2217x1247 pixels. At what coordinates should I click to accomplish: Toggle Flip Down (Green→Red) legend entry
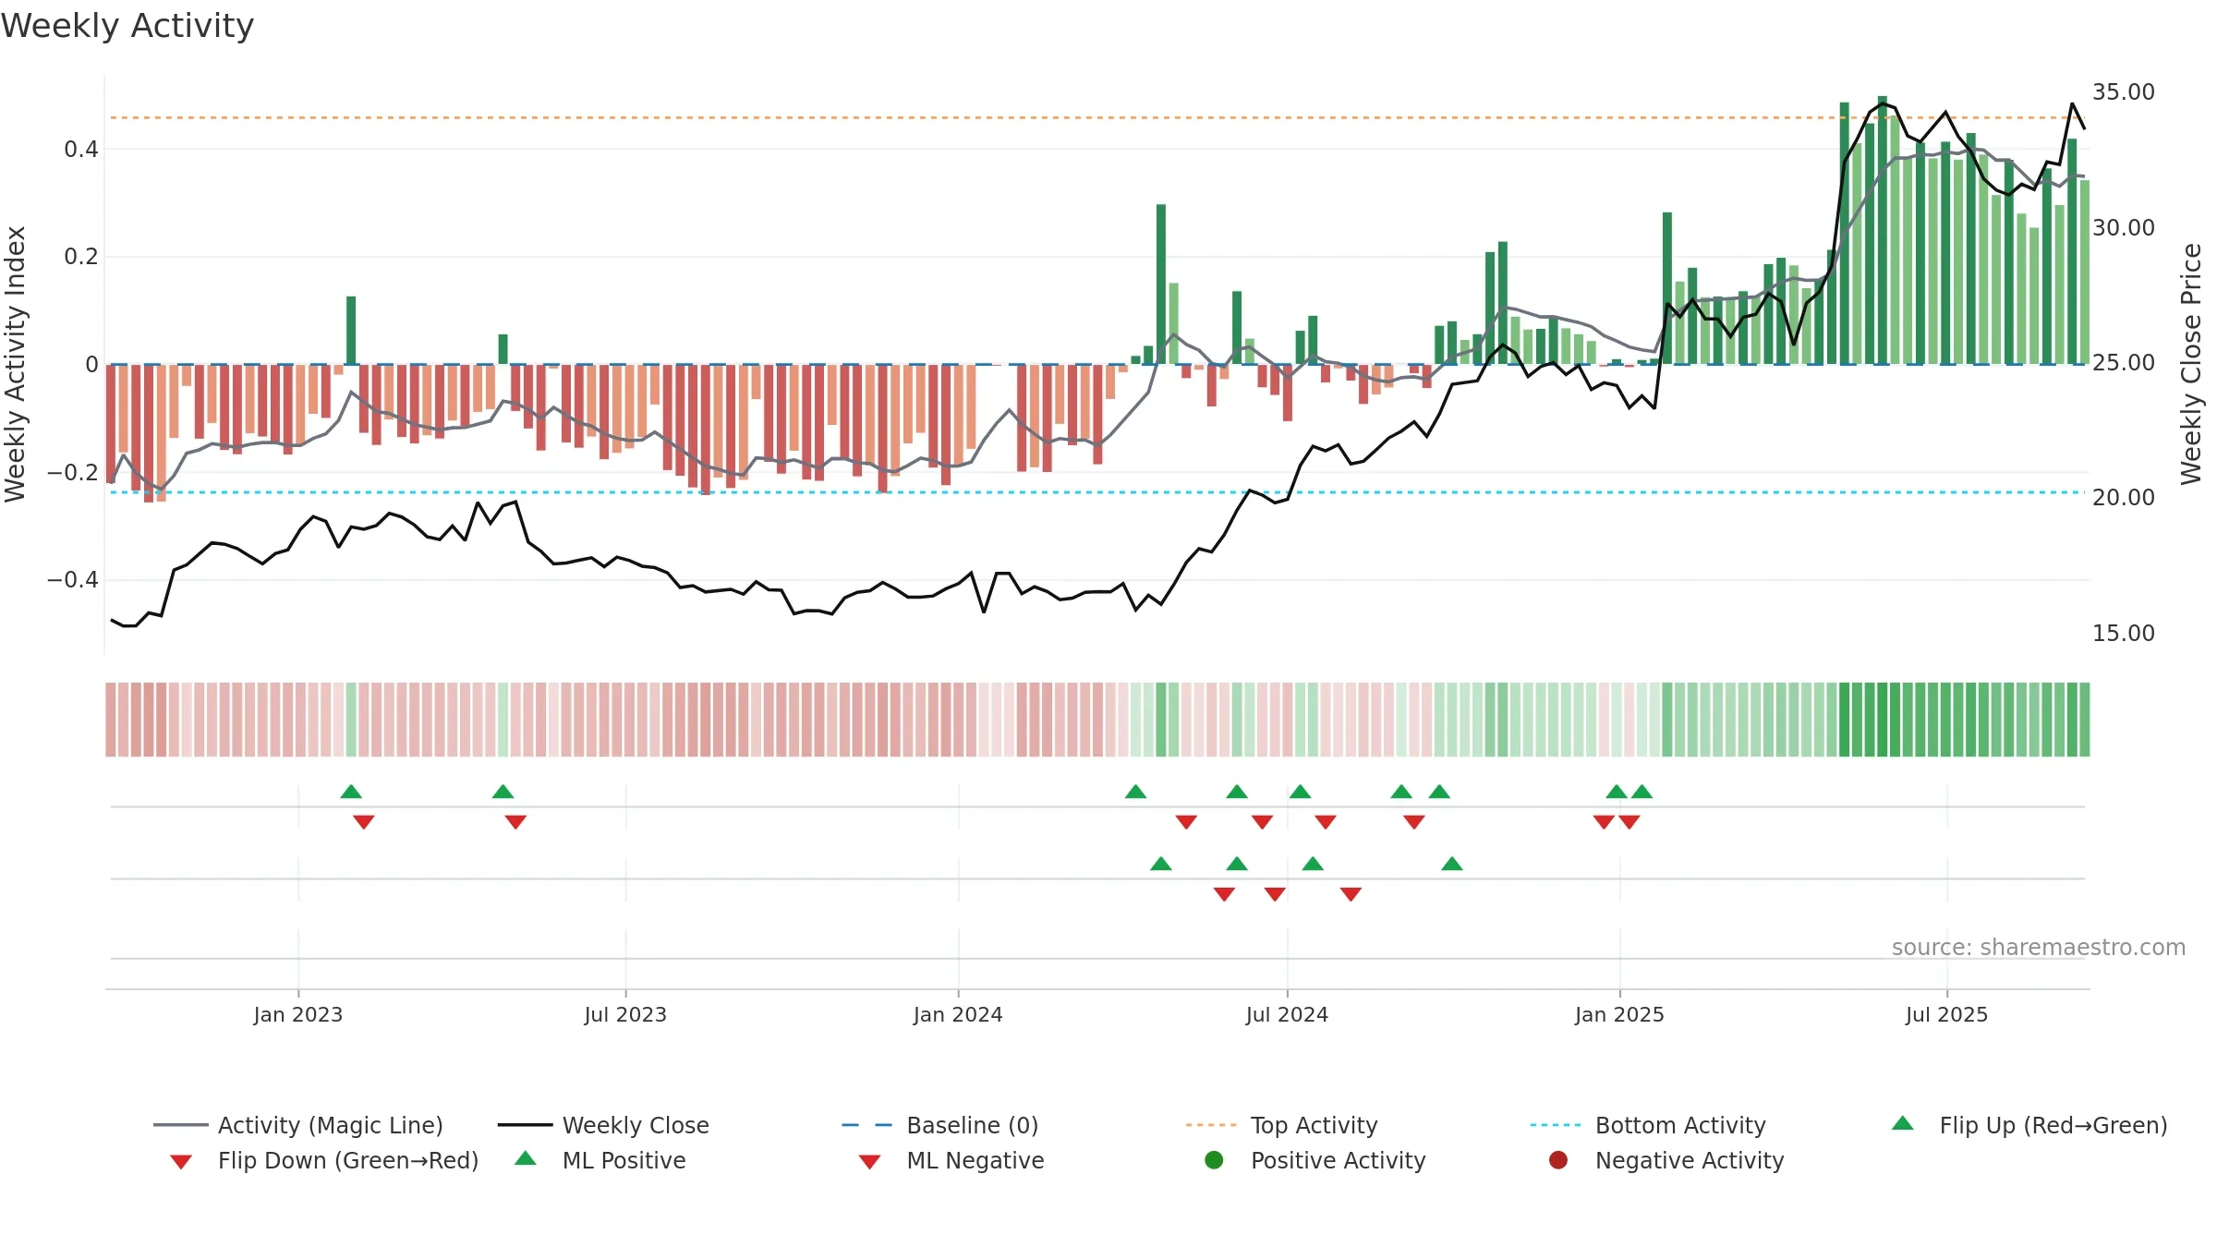tap(324, 1160)
